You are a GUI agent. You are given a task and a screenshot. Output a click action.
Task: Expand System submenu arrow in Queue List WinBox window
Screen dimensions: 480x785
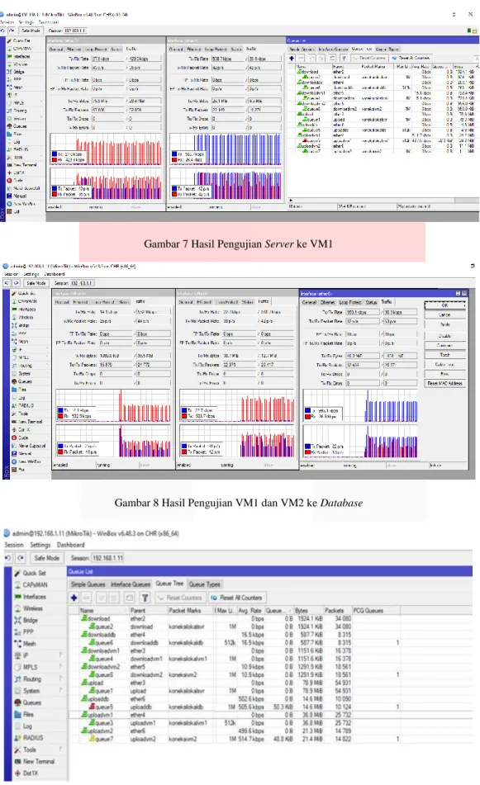point(61,690)
